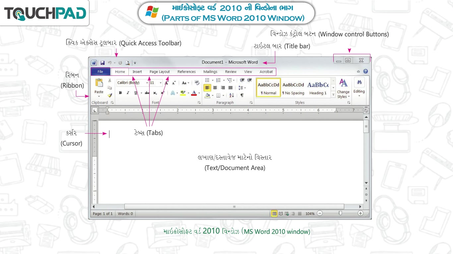The height and width of the screenshot is (254, 453).
Task: Toggle Center alignment
Action: click(x=215, y=88)
